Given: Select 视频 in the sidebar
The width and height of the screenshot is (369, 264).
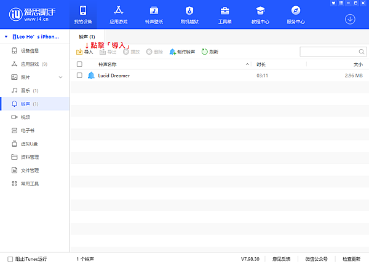Looking at the screenshot, I should click(34, 117).
